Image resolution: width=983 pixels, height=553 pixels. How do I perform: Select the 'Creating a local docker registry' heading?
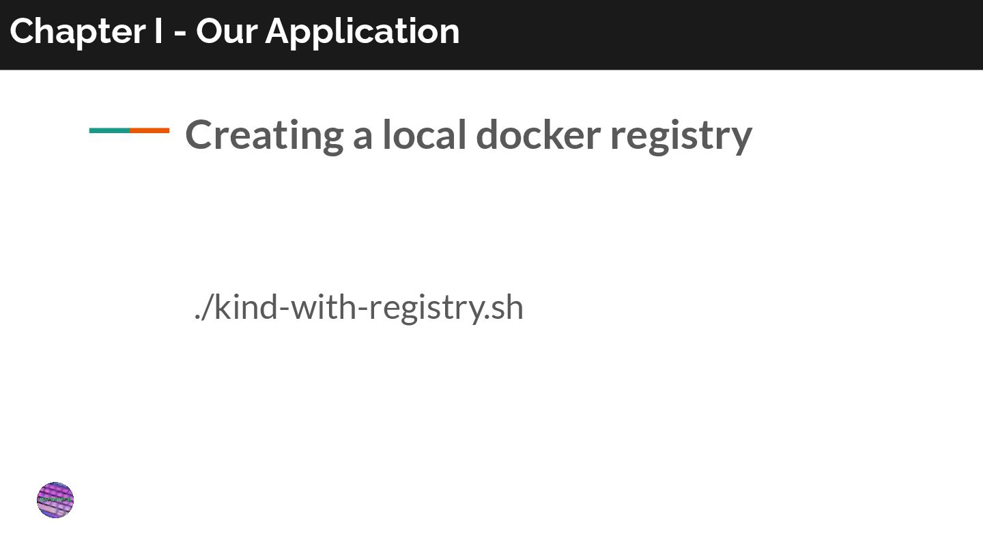[468, 134]
